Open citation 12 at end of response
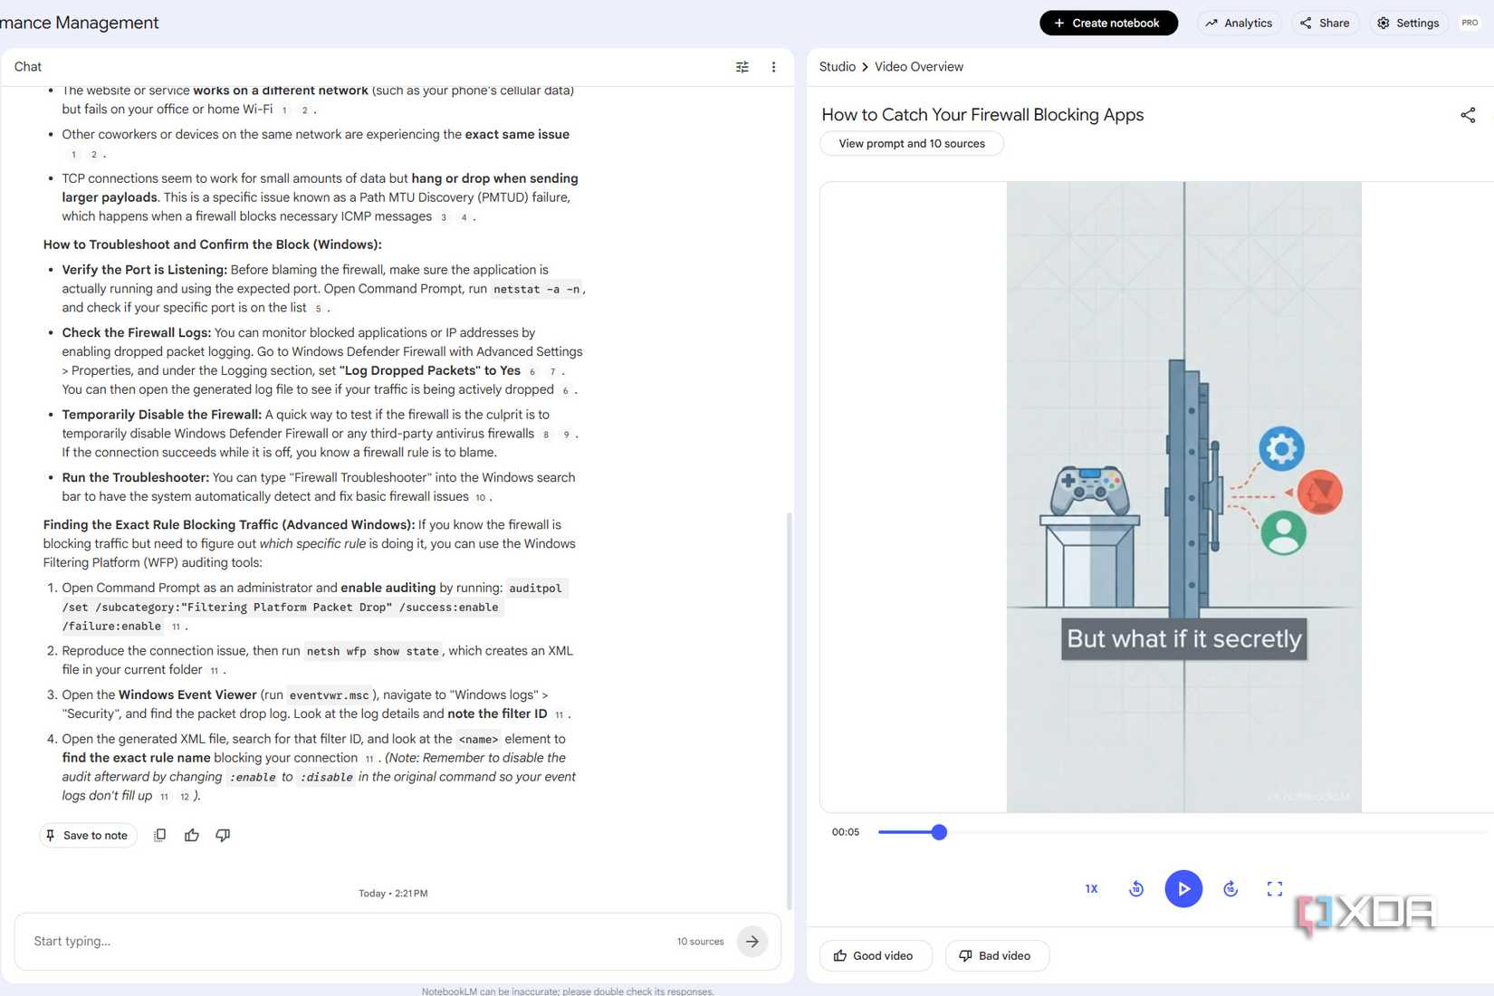This screenshot has height=996, width=1494. [x=184, y=797]
